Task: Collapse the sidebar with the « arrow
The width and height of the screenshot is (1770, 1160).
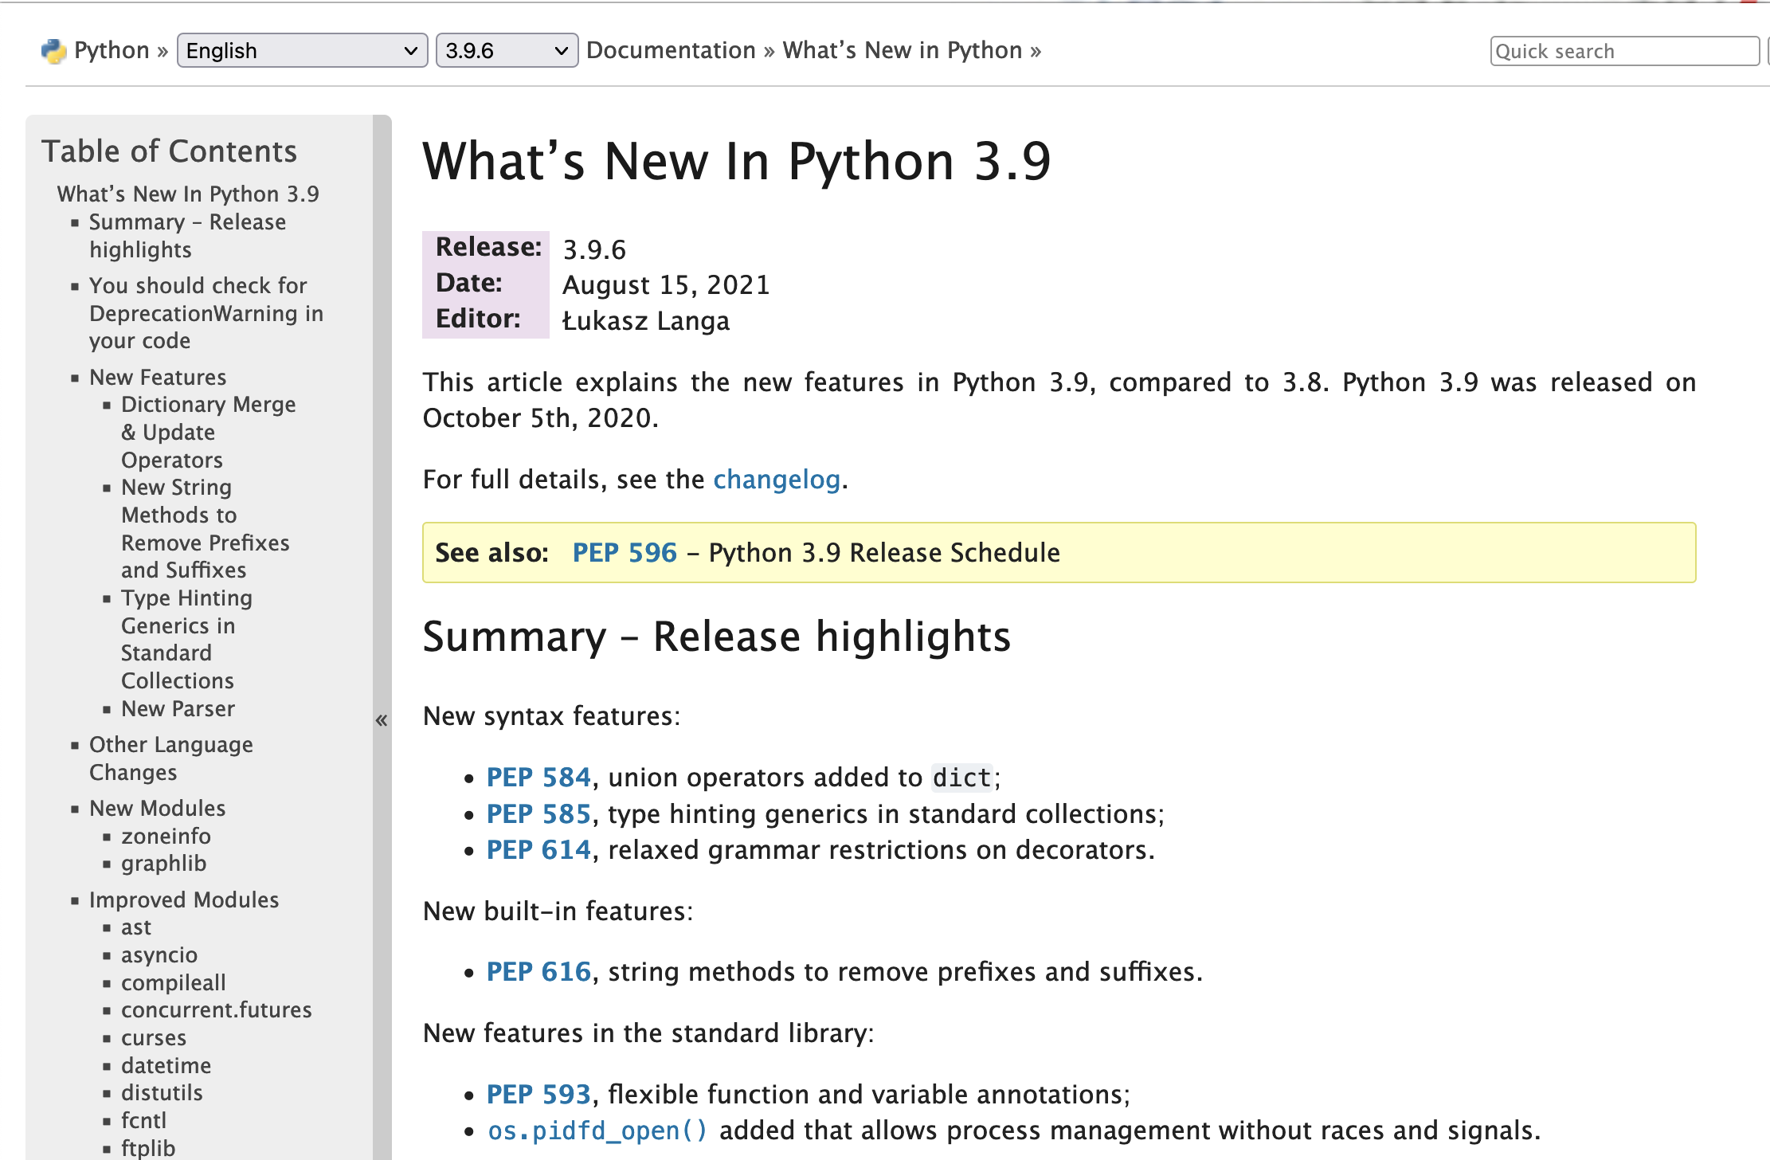Action: (382, 720)
